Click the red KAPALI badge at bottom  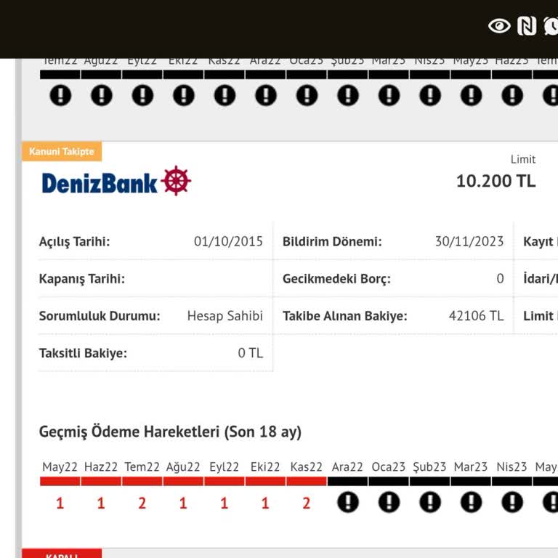(62, 554)
